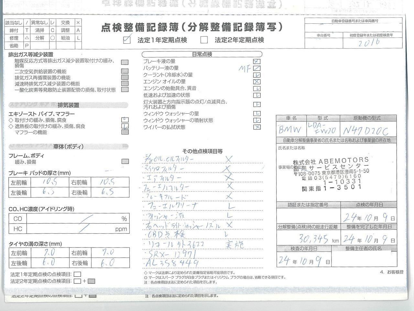
Task: Select the handwritten ブレーキフルード row
Action: click(188, 196)
